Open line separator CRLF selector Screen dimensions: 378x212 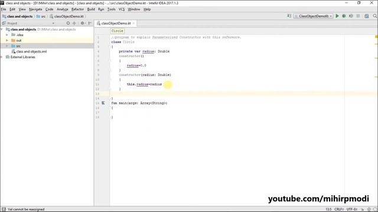(339, 210)
